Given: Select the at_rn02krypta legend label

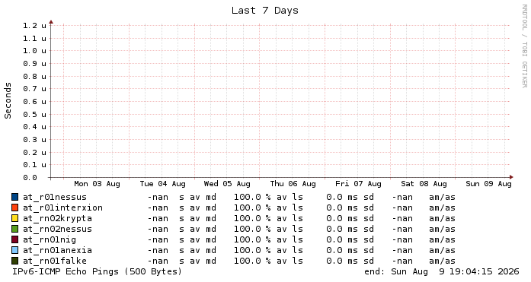Looking at the screenshot, I should [x=58, y=218].
